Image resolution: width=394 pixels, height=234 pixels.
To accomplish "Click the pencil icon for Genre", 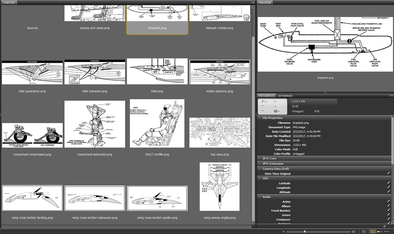I will (389, 215).
